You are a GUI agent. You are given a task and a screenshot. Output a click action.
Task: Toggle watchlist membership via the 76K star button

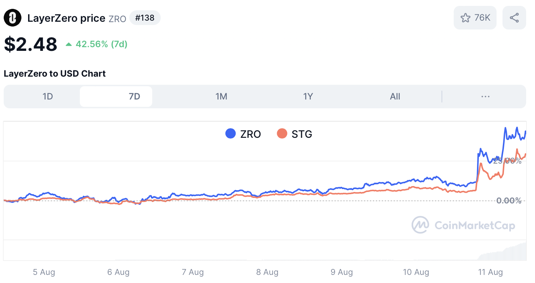(x=475, y=17)
